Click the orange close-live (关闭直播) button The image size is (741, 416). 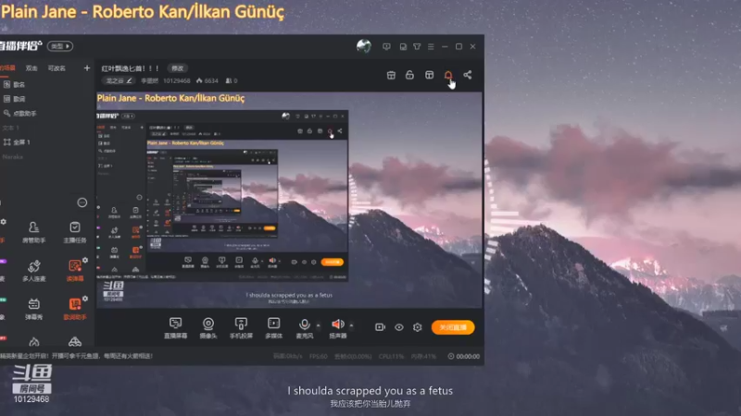pos(453,327)
